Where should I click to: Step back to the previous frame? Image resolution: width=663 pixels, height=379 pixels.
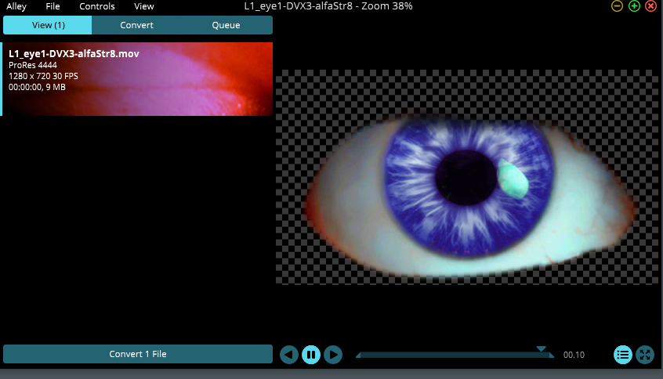tap(289, 355)
